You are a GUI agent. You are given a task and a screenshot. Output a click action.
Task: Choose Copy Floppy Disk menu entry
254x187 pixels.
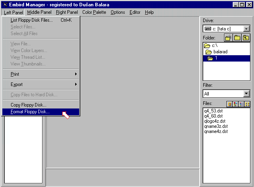(x=41, y=105)
